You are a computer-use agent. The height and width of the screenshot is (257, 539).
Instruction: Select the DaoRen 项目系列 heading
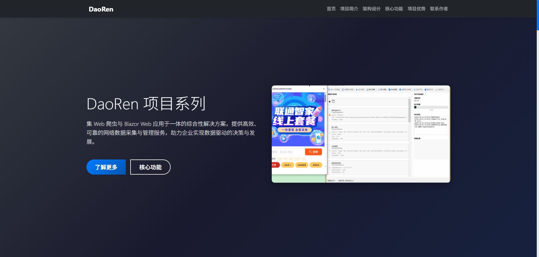point(146,104)
